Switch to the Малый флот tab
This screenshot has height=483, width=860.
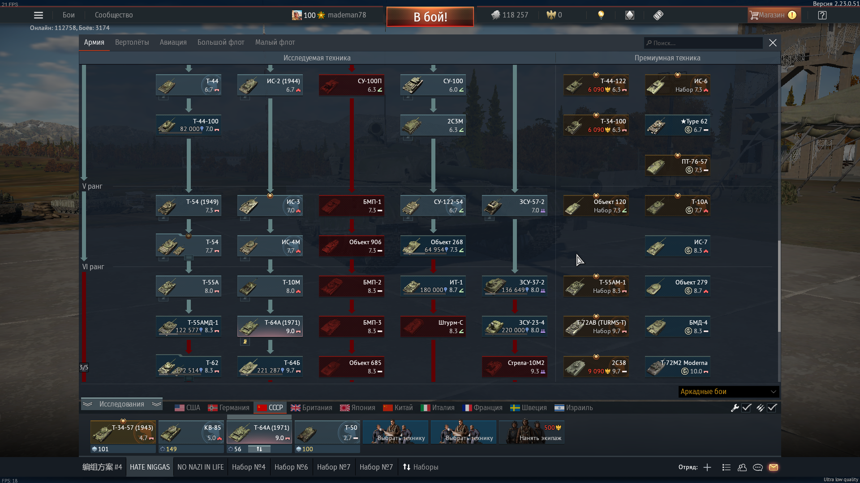click(x=275, y=42)
